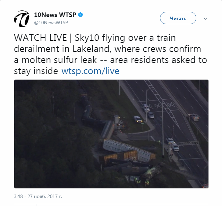Click the 10News WTSP display name
The width and height of the screenshot is (222, 206).
click(55, 15)
